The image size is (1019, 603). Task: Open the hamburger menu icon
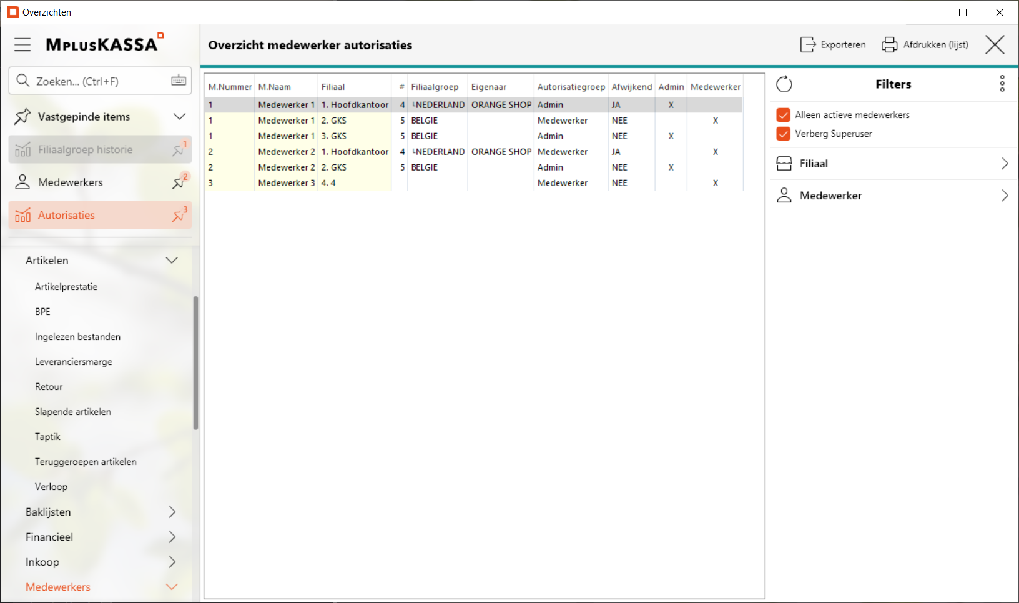click(22, 44)
